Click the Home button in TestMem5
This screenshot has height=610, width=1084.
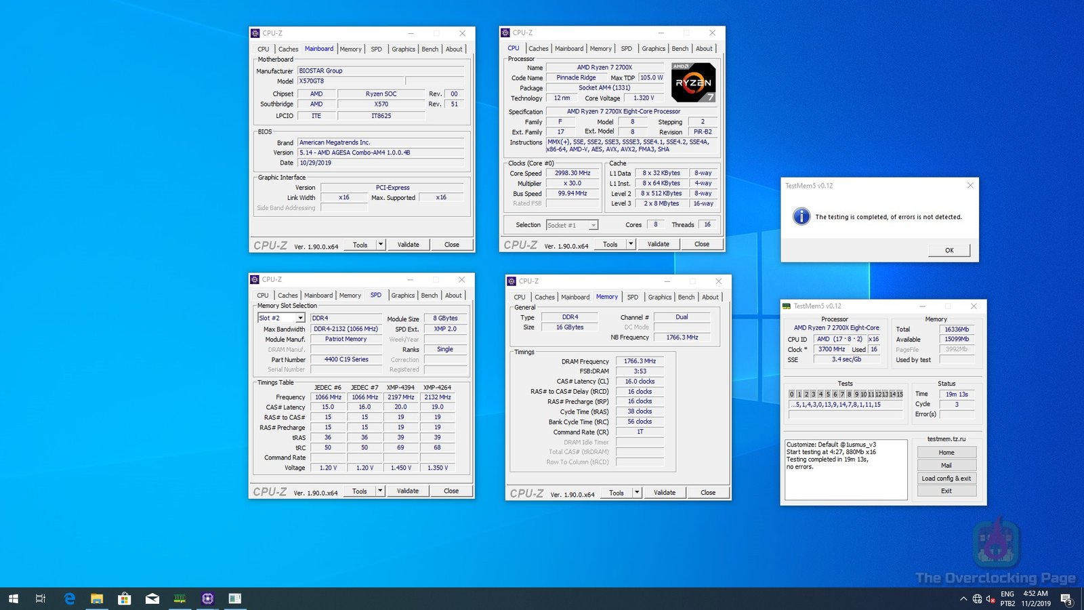coord(946,453)
